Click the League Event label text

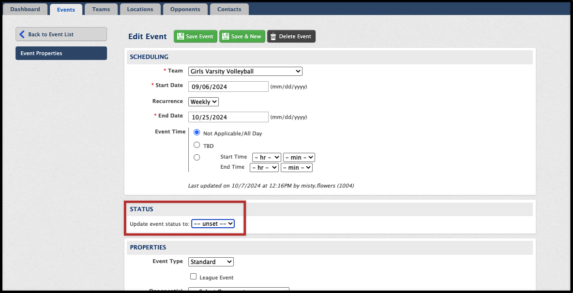coord(216,278)
